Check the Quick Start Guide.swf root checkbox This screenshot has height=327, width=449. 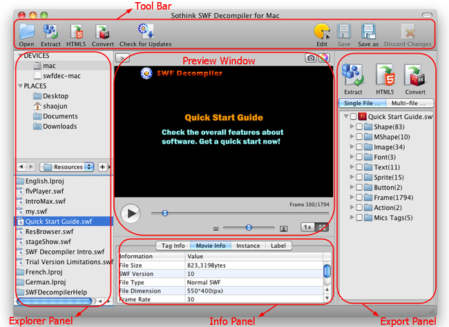pyautogui.click(x=354, y=116)
